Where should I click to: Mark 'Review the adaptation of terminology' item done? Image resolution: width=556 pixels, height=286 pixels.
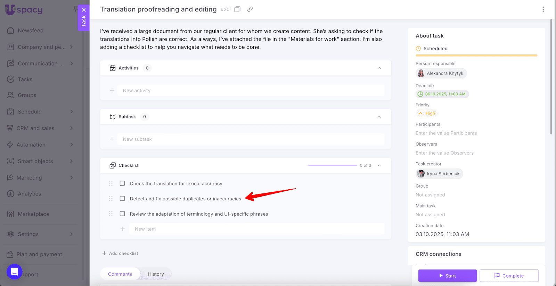[x=122, y=214]
